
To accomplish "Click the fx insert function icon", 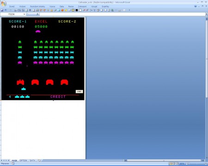I will (x=37, y=14).
